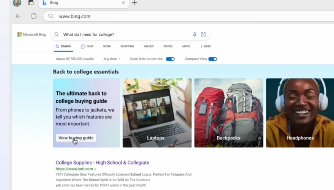334x190 pixels.
Task: Click the browser profile avatar
Action: [17, 3]
